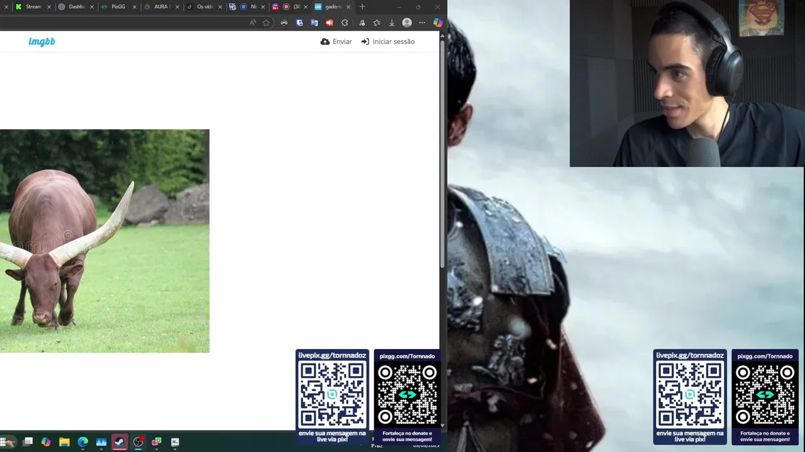805x452 pixels.
Task: Open the Notion taskbar icon
Action: point(175,442)
